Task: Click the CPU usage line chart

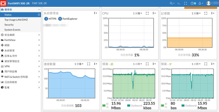Action: [x=131, y=33]
